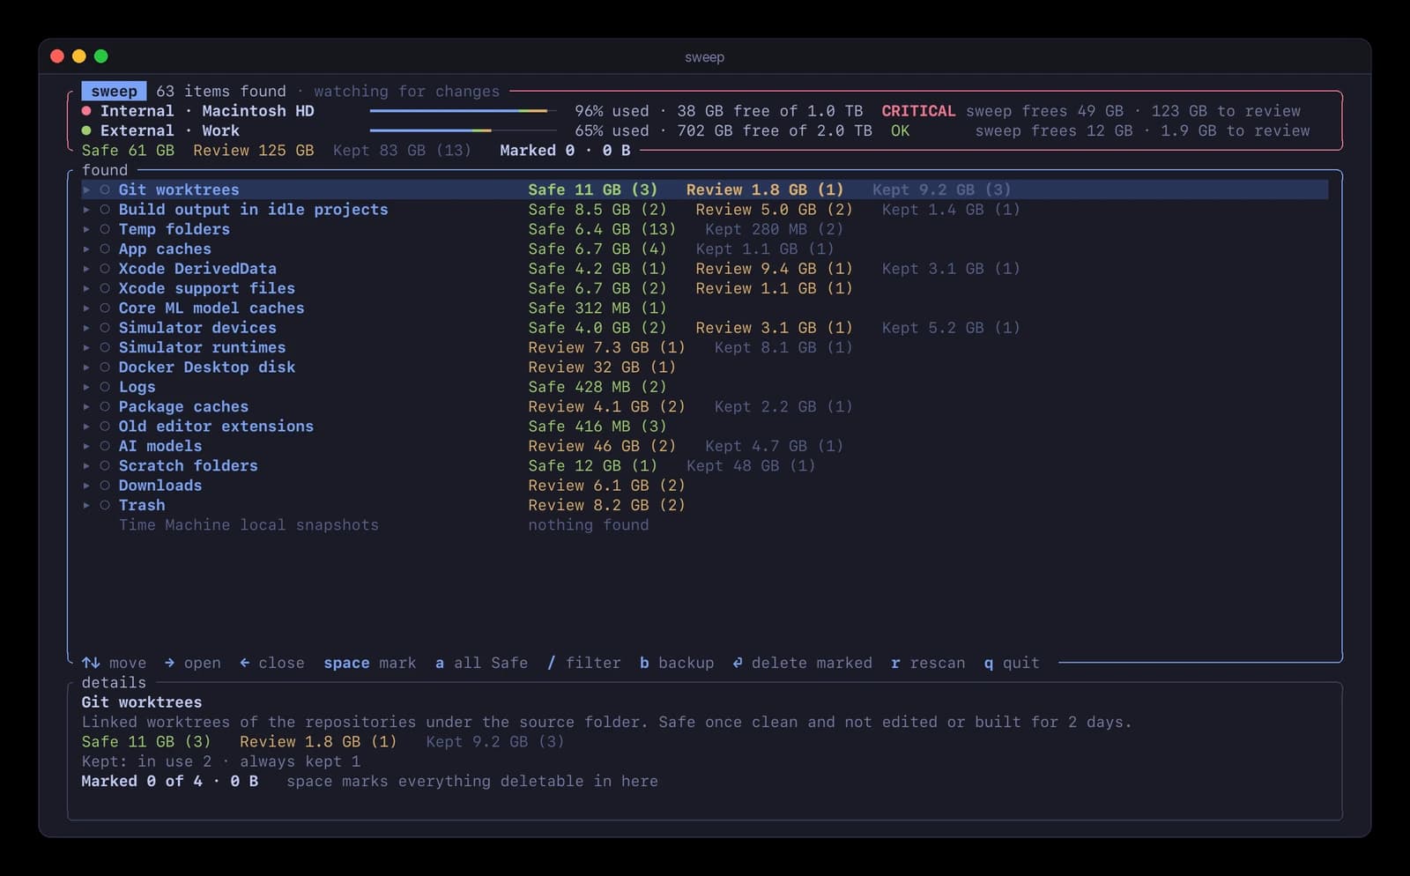Mark the Simulator runtimes circle
This screenshot has width=1410, height=876.
pos(105,347)
